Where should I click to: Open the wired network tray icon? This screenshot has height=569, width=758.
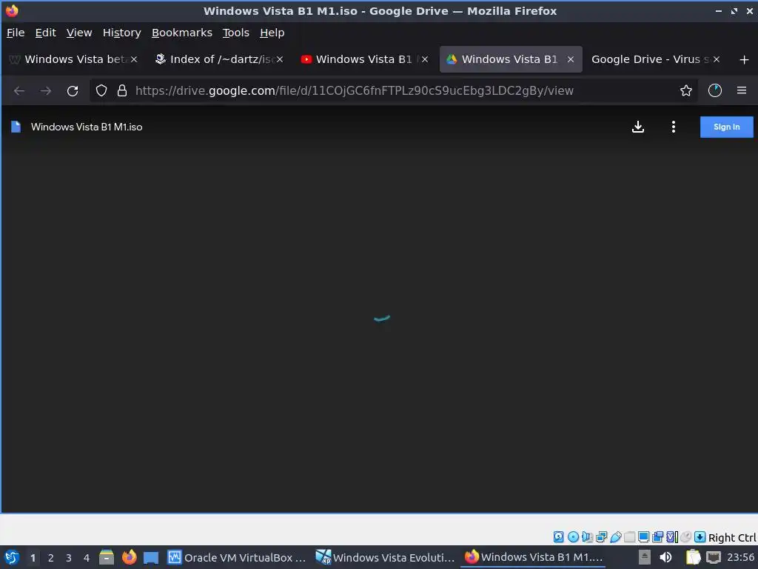coord(713,557)
